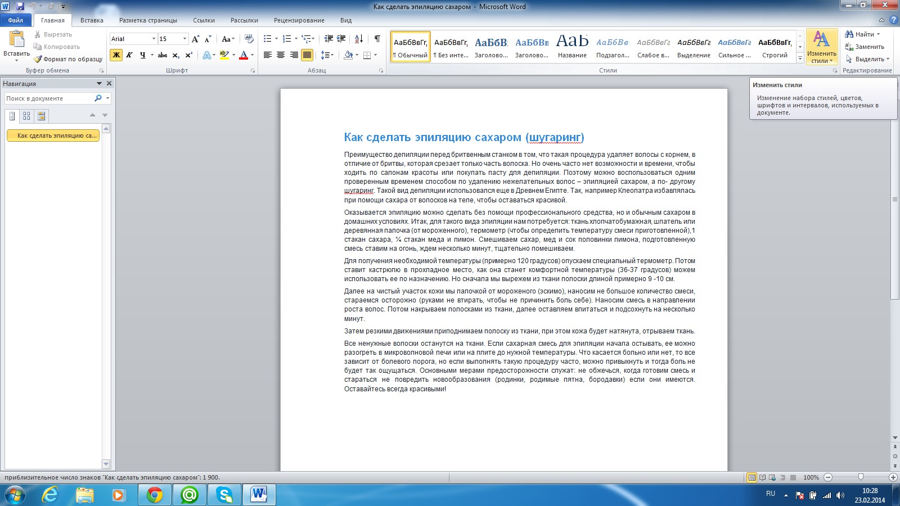This screenshot has height=506, width=900.
Task: Click the Shrink Font icon
Action: pyautogui.click(x=208, y=39)
